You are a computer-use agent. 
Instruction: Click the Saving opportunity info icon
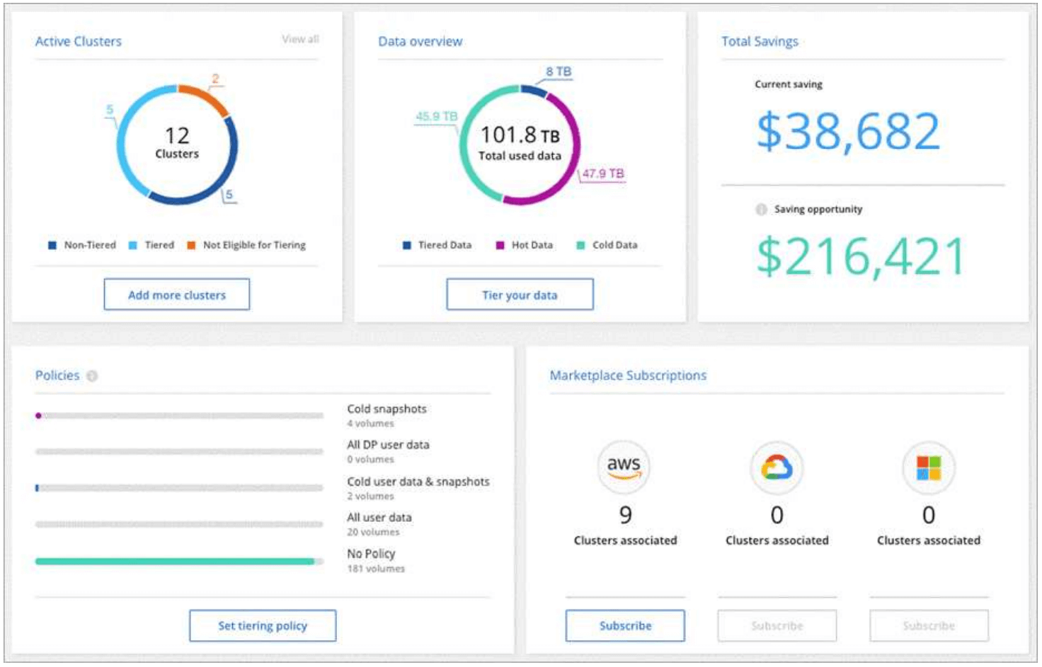pos(762,210)
